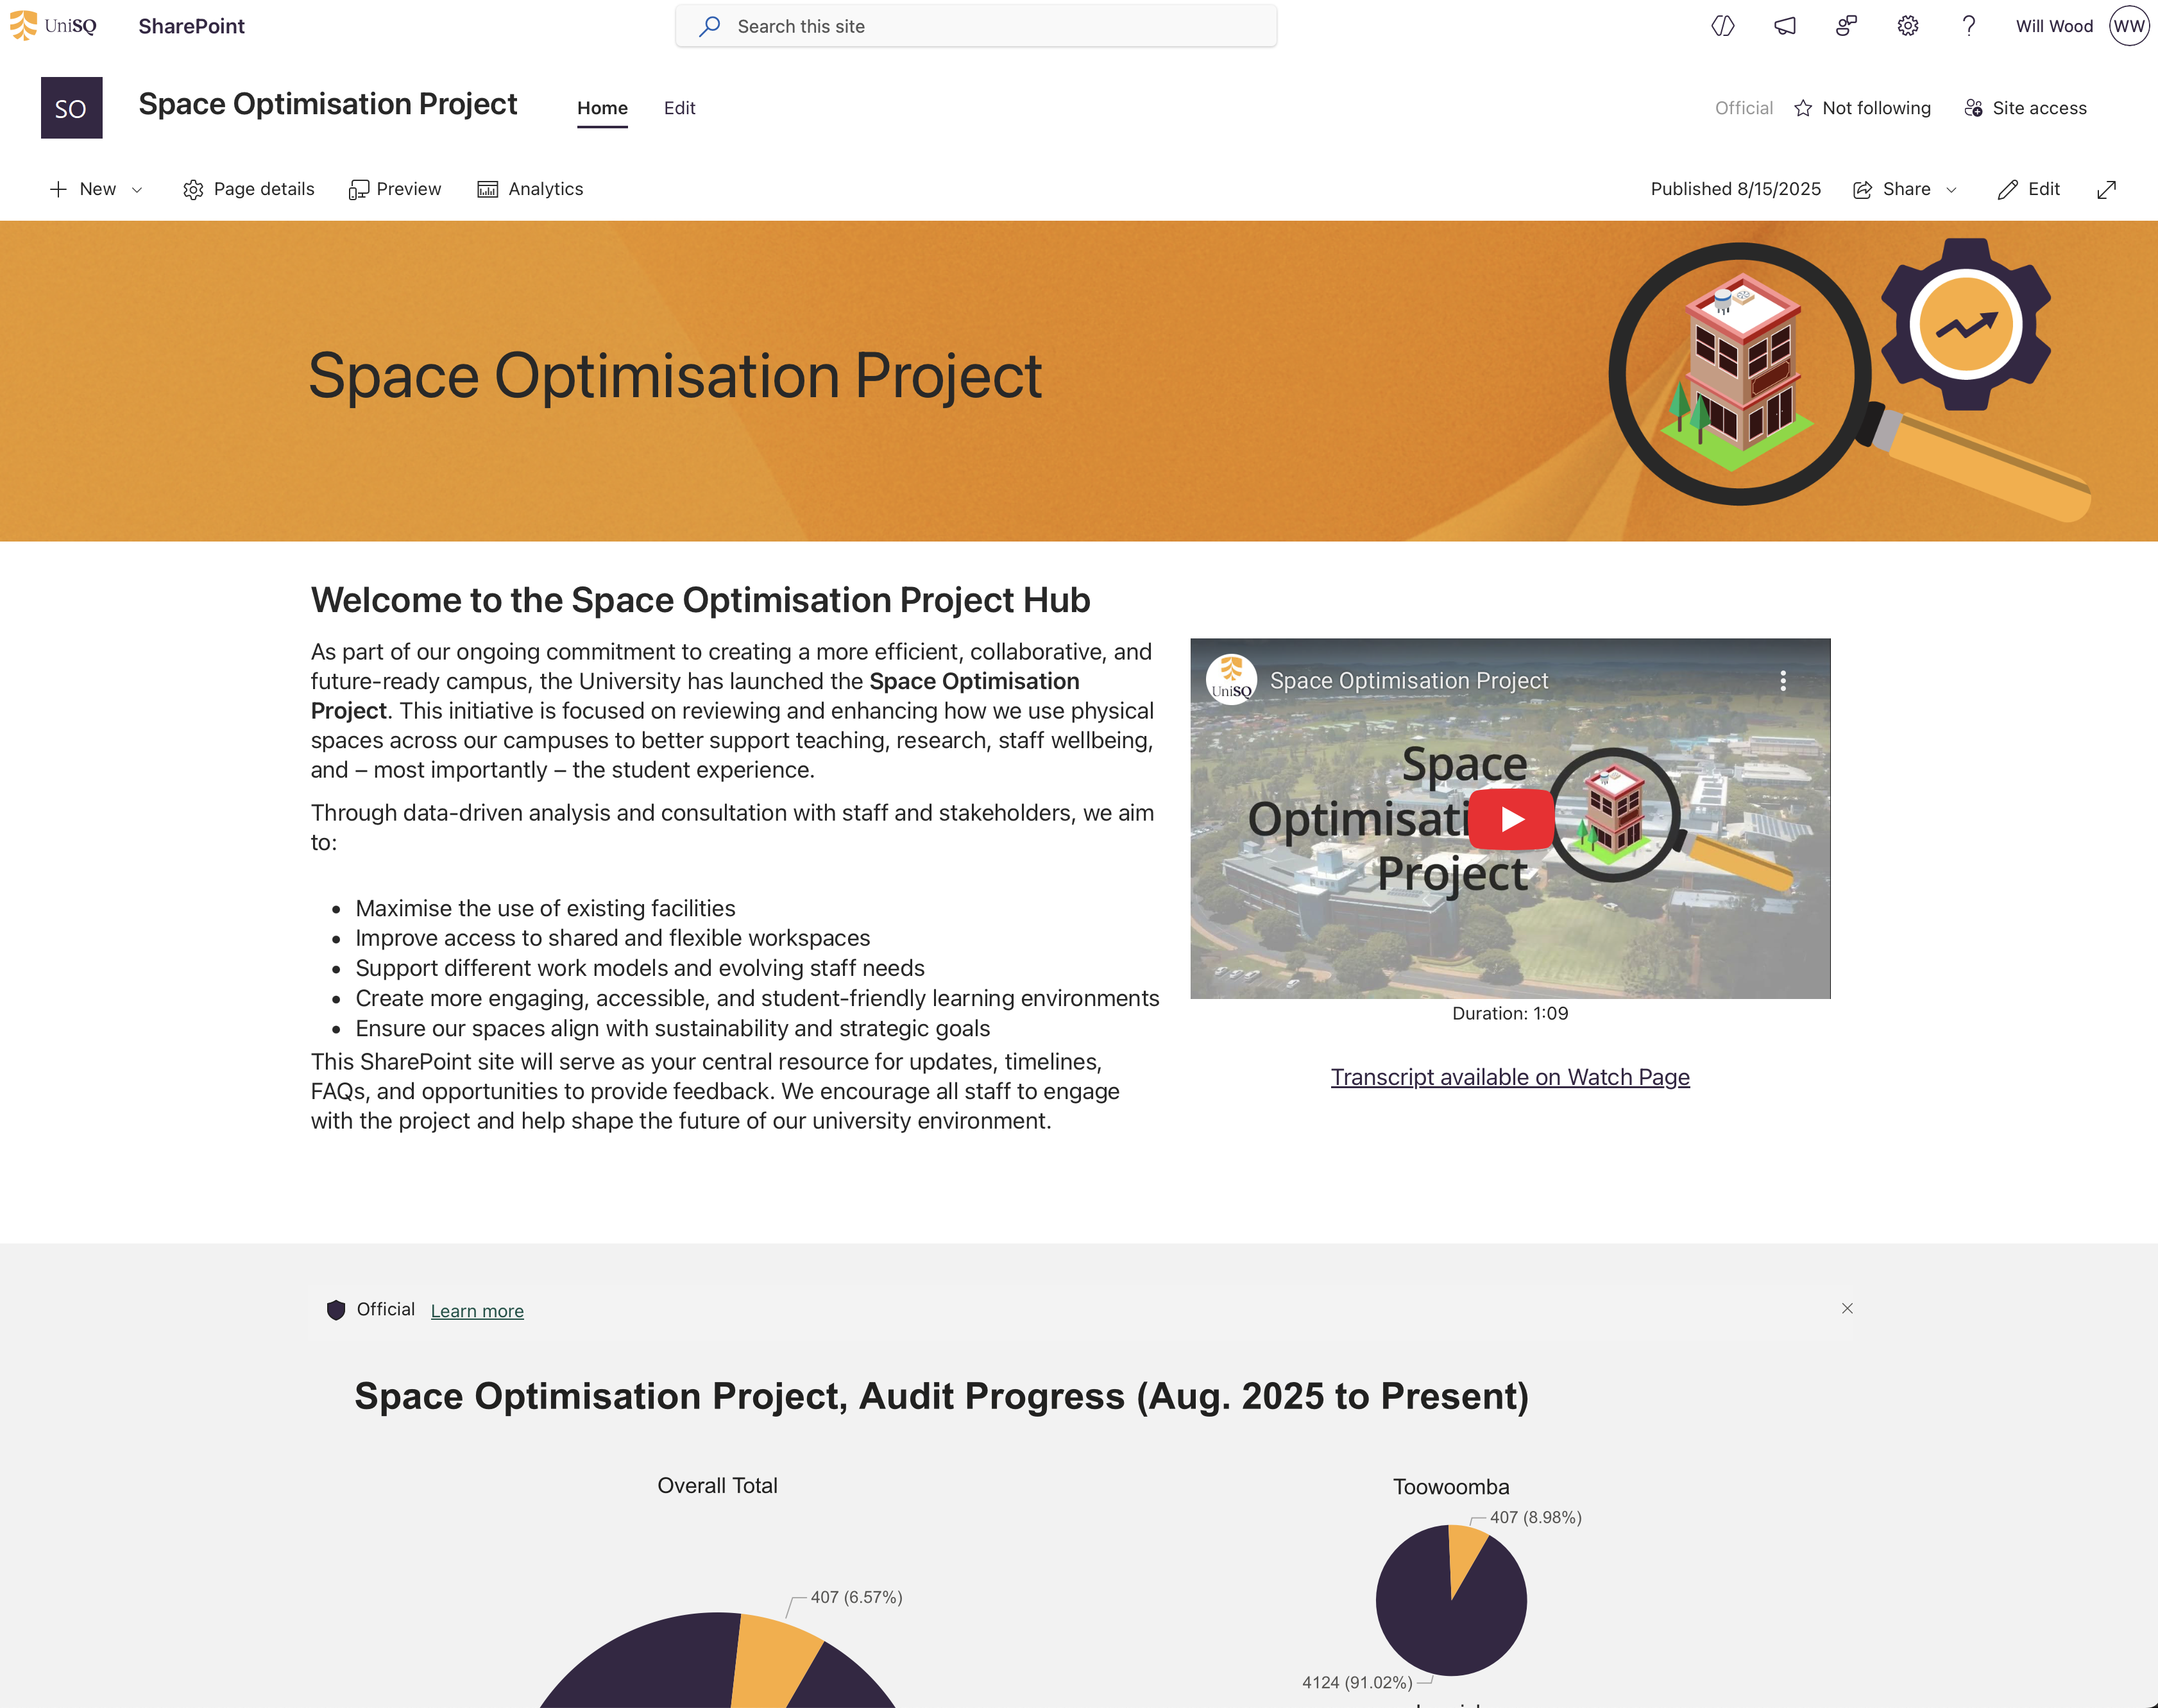2158x1708 pixels.
Task: Expand the New dropdown chevron
Action: (x=137, y=190)
